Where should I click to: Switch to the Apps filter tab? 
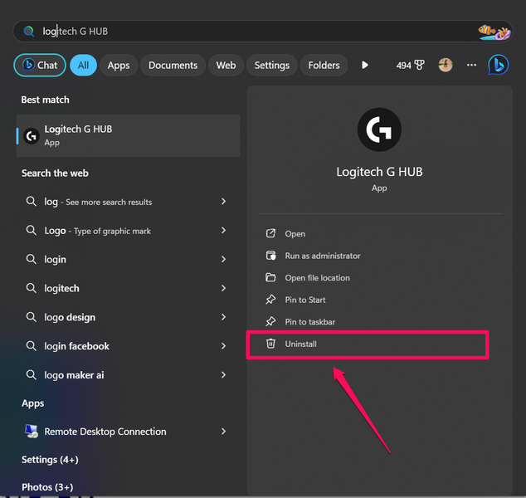point(119,65)
